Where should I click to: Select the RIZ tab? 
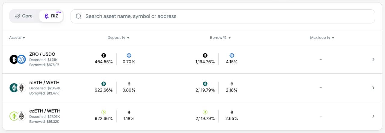pos(51,16)
